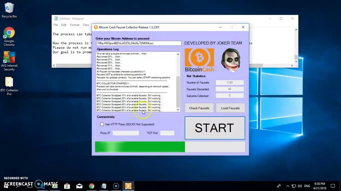The image size is (341, 191).
Task: Click the Bitcoin Address input field
Action: 139,43
